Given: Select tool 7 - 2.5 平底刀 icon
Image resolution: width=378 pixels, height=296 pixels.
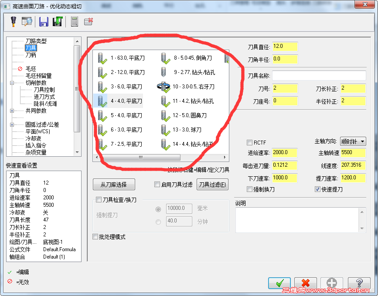Looking at the screenshot, I should point(102,145).
